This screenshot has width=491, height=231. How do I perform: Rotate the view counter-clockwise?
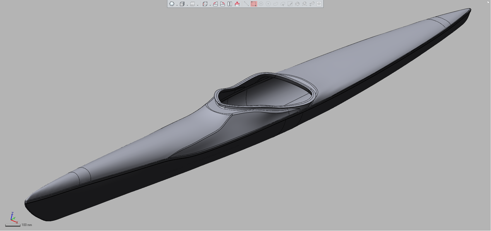[215, 4]
